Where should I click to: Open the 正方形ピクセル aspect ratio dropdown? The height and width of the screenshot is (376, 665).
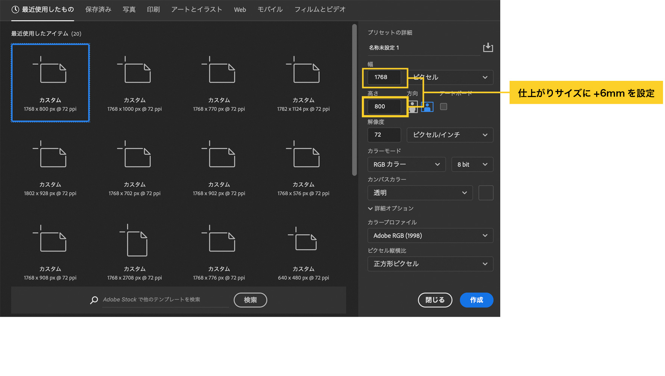(430, 264)
